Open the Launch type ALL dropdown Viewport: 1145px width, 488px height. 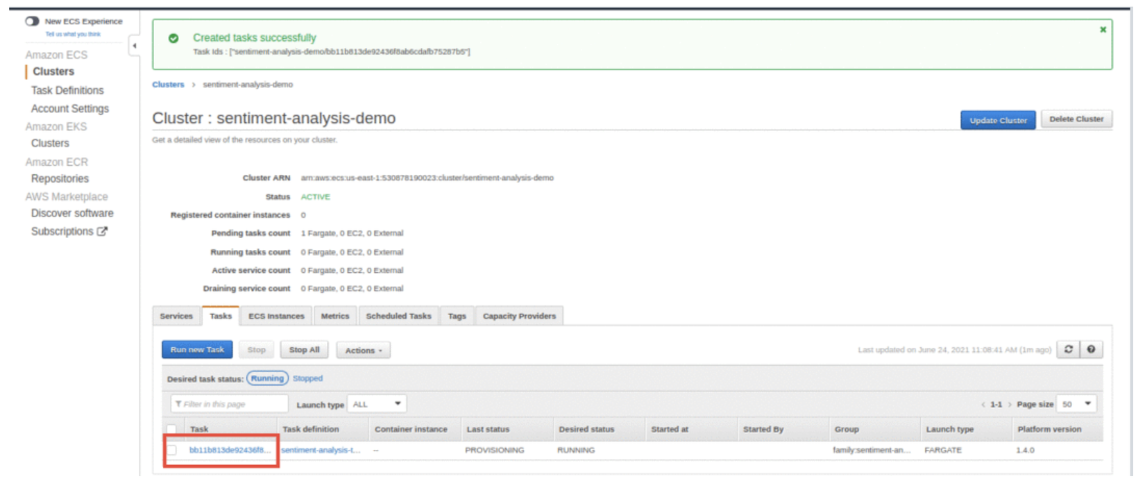coord(377,404)
